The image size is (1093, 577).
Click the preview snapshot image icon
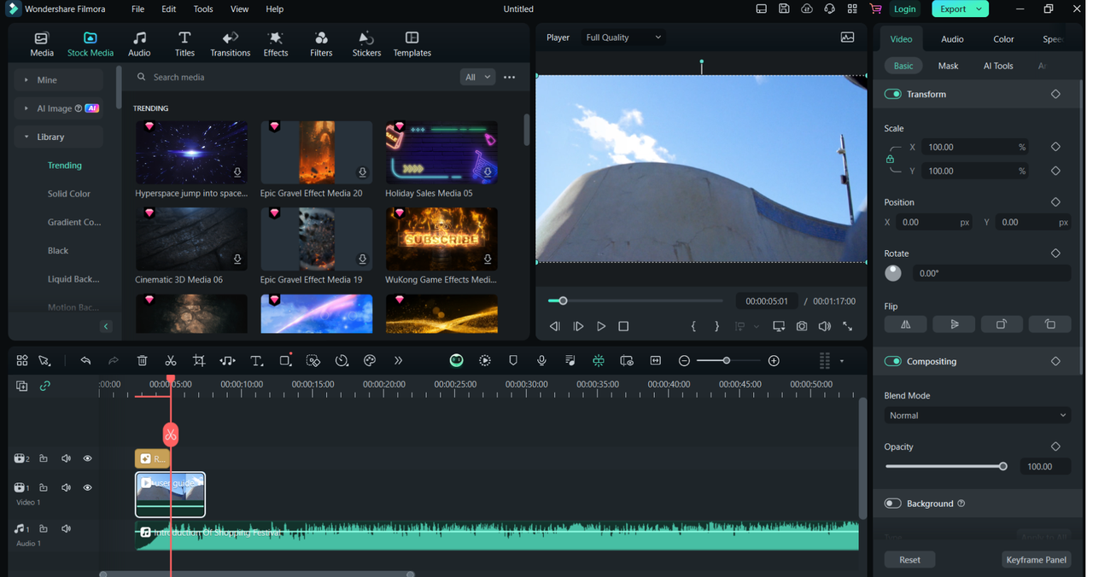click(847, 38)
